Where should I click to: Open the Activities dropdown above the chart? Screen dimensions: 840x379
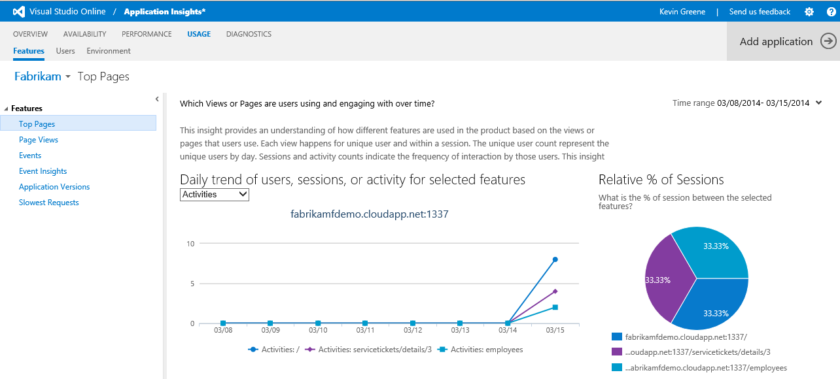coord(214,194)
